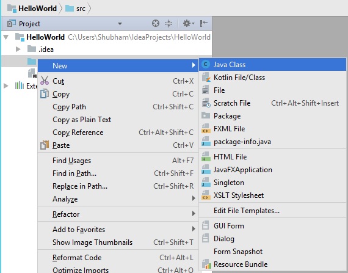The width and height of the screenshot is (348, 273).
Task: Collapse the HelloWorld project tree node
Action: [6, 37]
